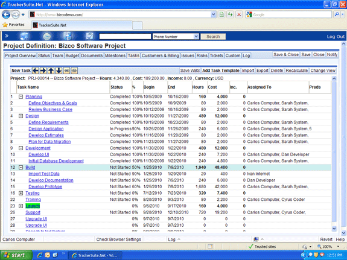Open the documents icon in blue nav bar
Image resolution: width=347 pixels, height=260 pixels.
pos(67,36)
